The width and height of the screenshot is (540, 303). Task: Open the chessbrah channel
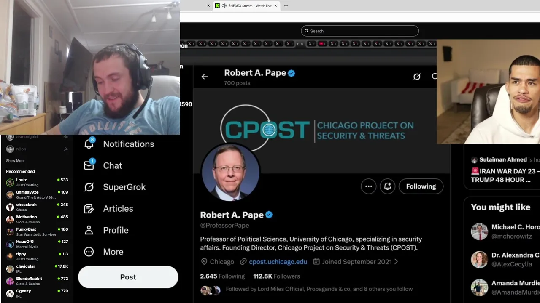pos(37,207)
